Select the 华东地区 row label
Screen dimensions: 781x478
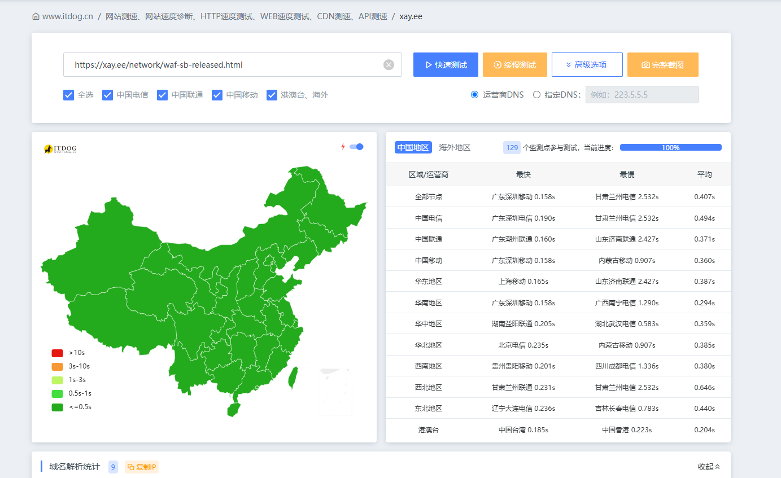tap(429, 282)
